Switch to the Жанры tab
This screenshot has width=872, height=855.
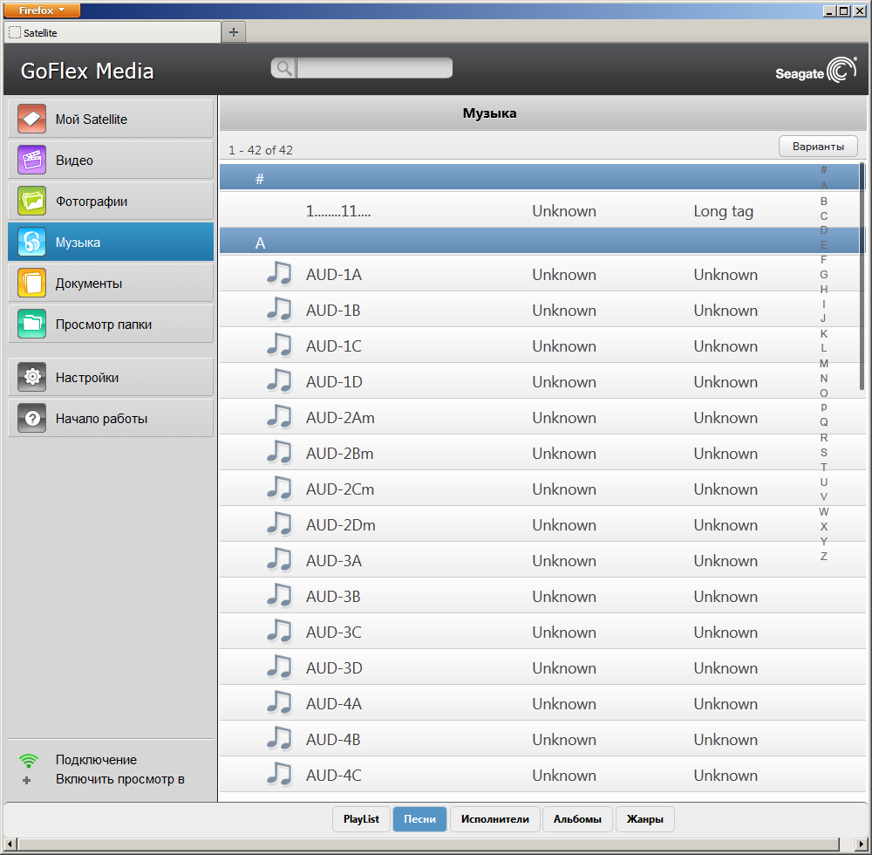pos(645,819)
